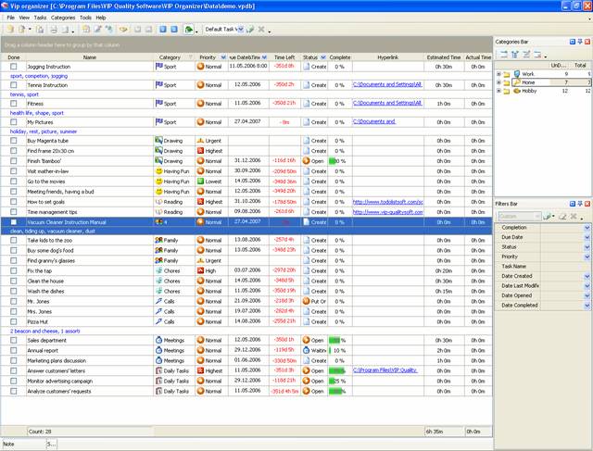593x451 pixels.
Task: Click the print icon in the toolbar
Action: 55,30
